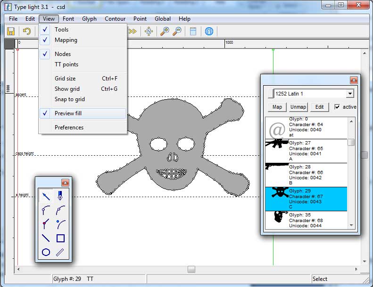Click the Edit button in mapping panel

319,107
